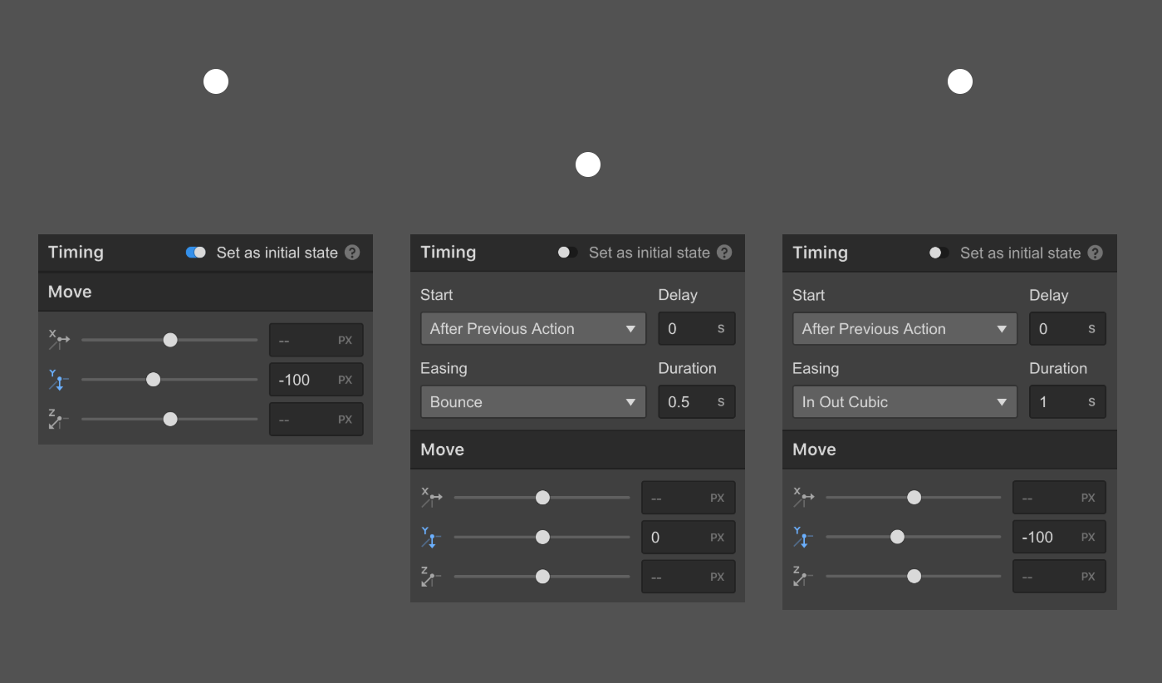Click help icon in the In Out Cubic panel
Viewport: 1162px width, 683px height.
pyautogui.click(x=1096, y=253)
